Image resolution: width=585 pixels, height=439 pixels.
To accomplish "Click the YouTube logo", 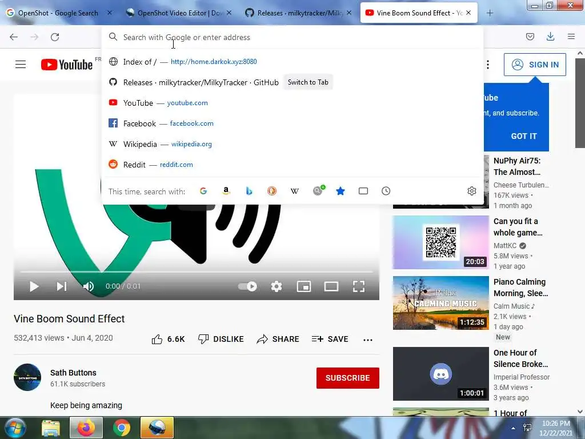I will click(x=67, y=65).
